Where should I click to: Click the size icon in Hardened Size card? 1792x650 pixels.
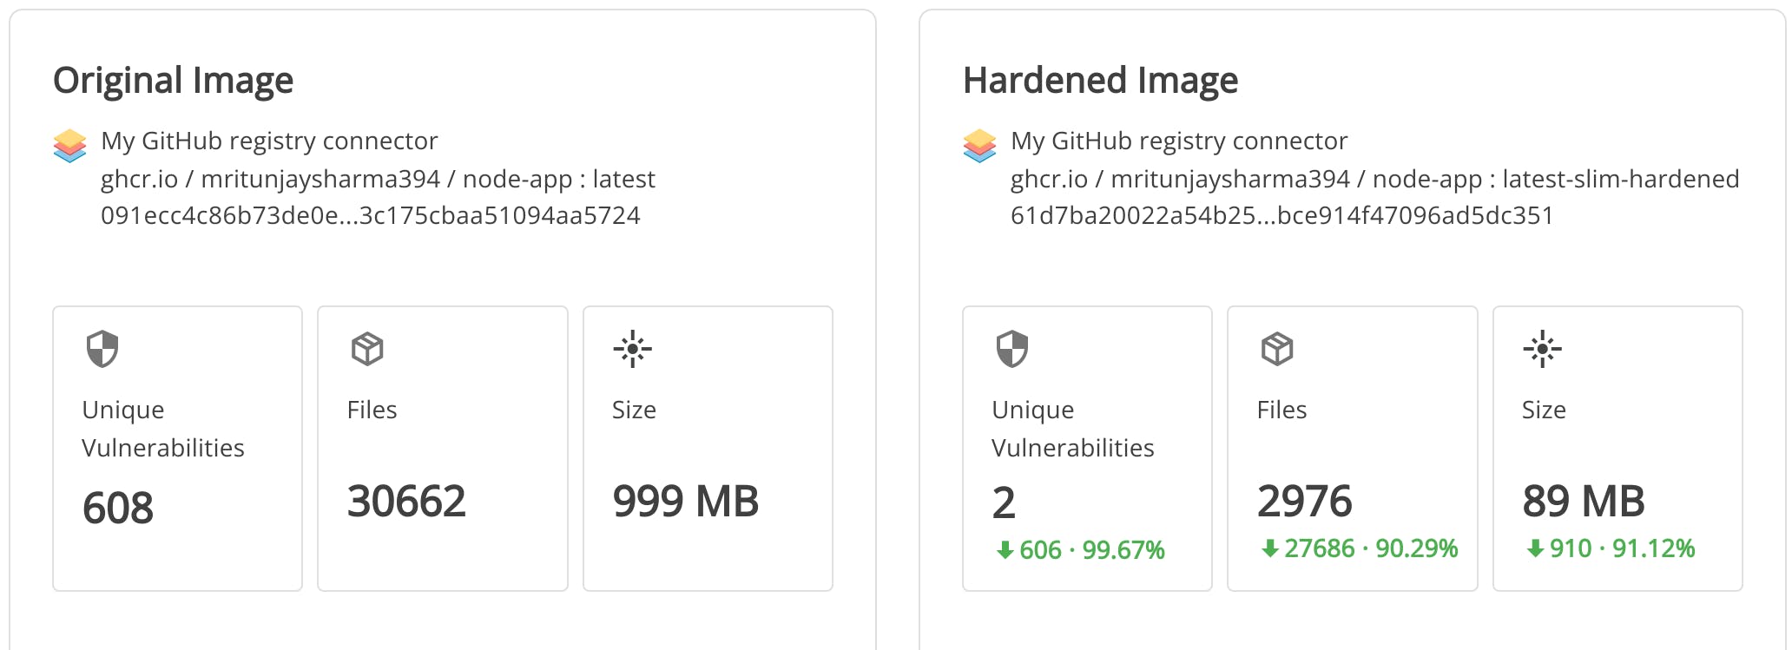[1543, 349]
